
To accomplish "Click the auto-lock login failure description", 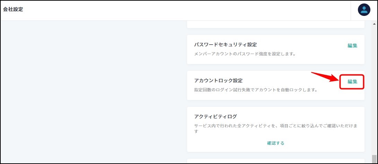I will (x=256, y=90).
